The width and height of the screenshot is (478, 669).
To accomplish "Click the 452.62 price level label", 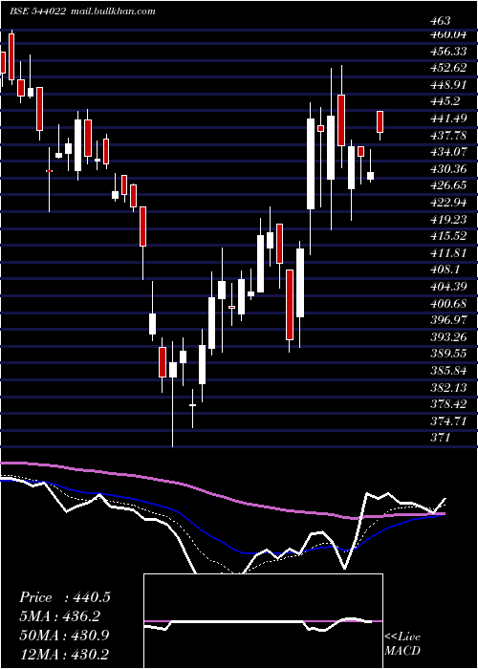I will [x=448, y=68].
